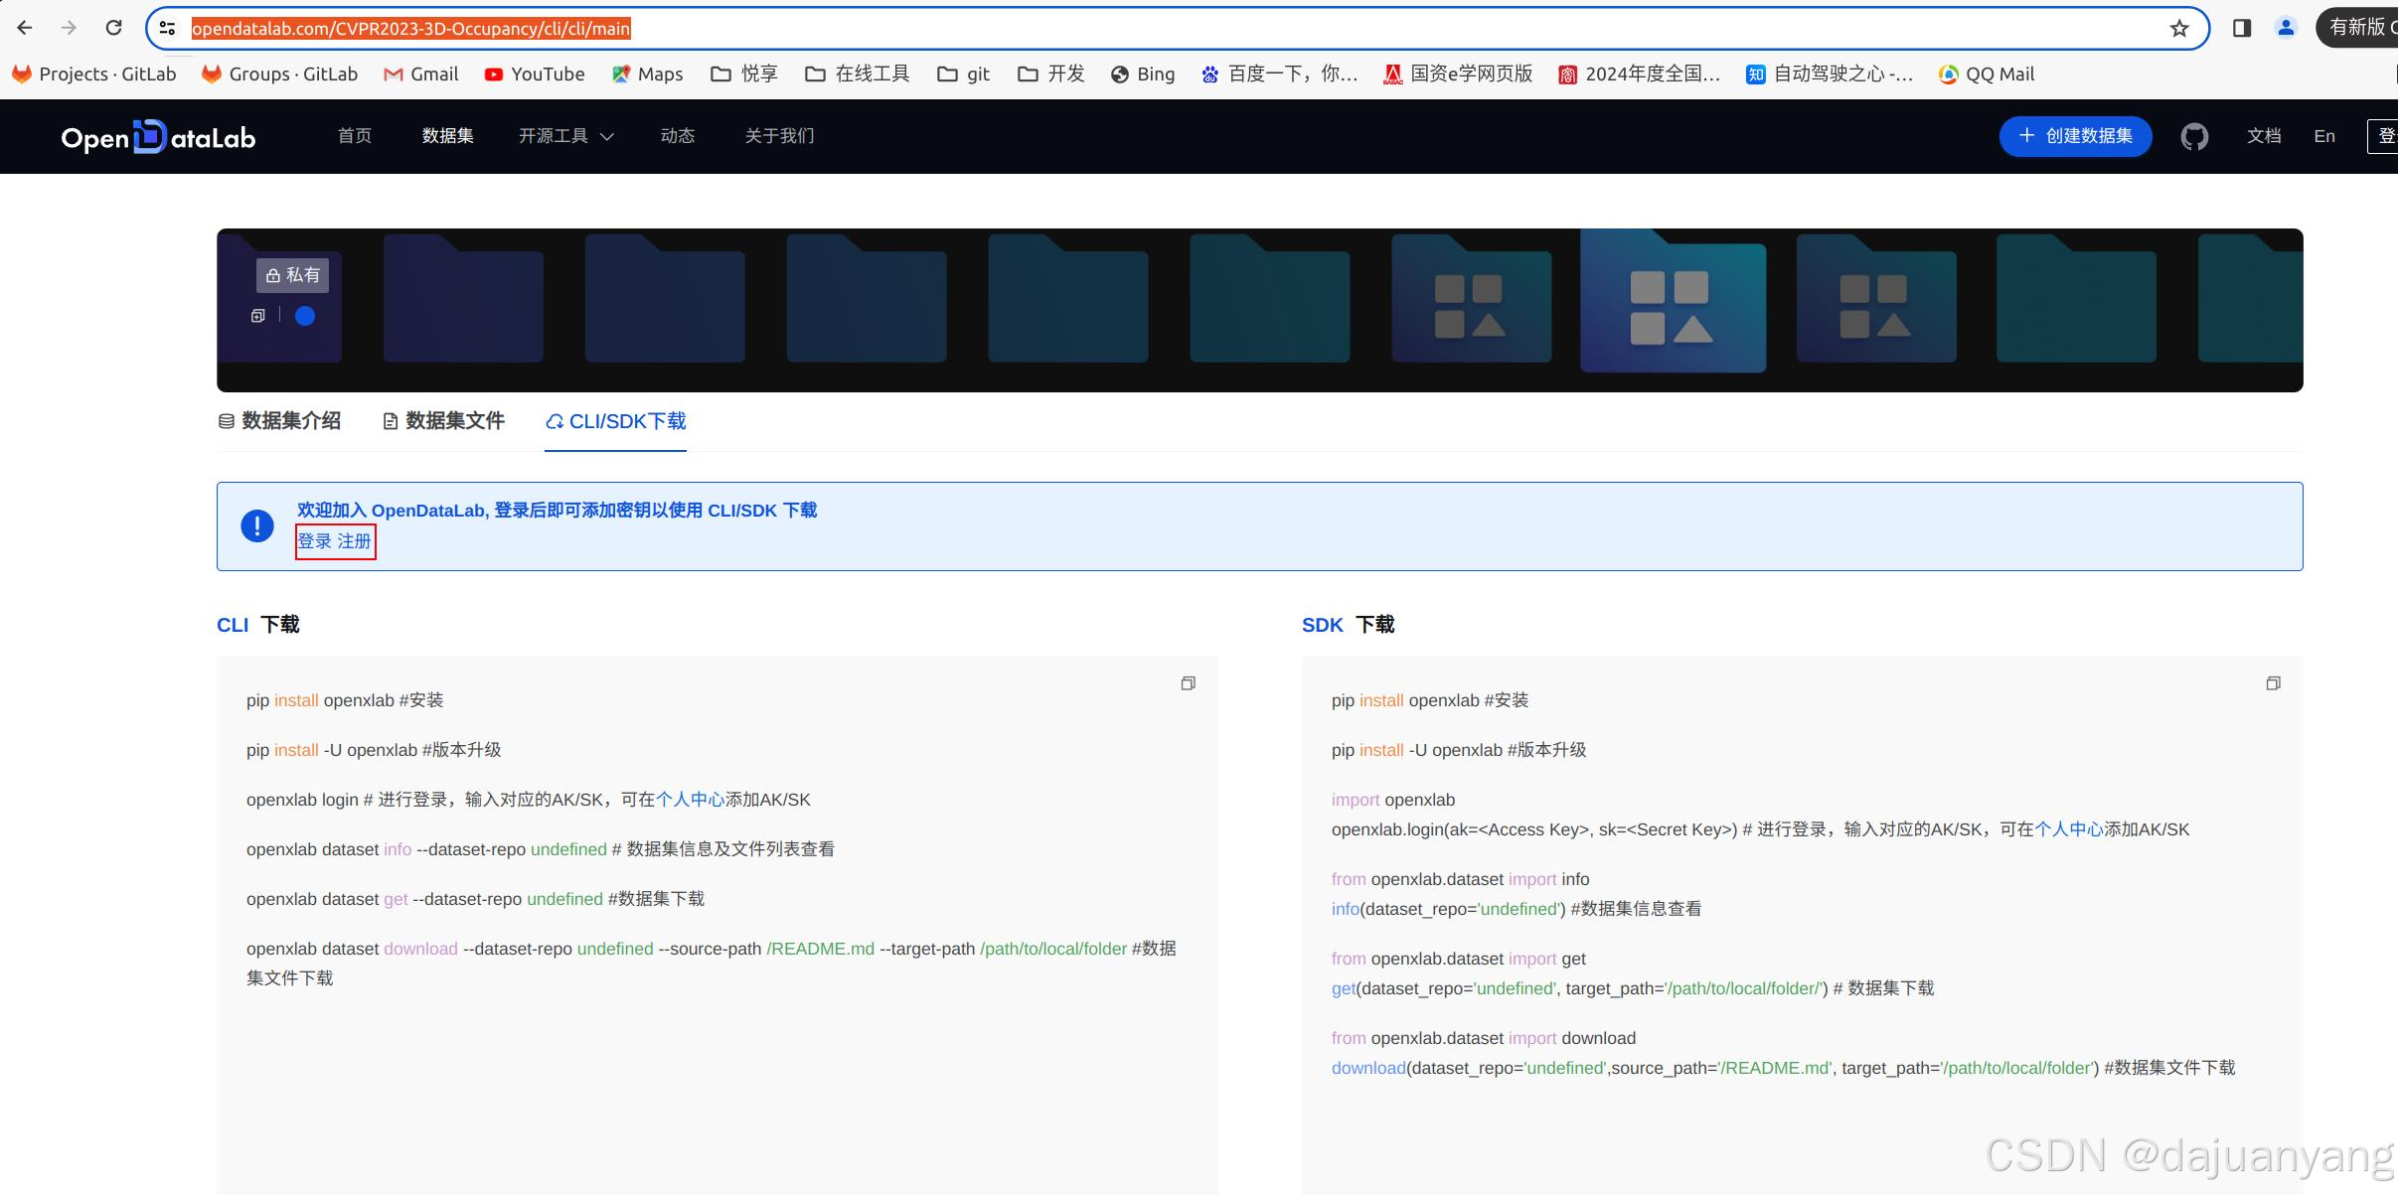
Task: Open the 开发 bookmark folder
Action: point(1050,74)
